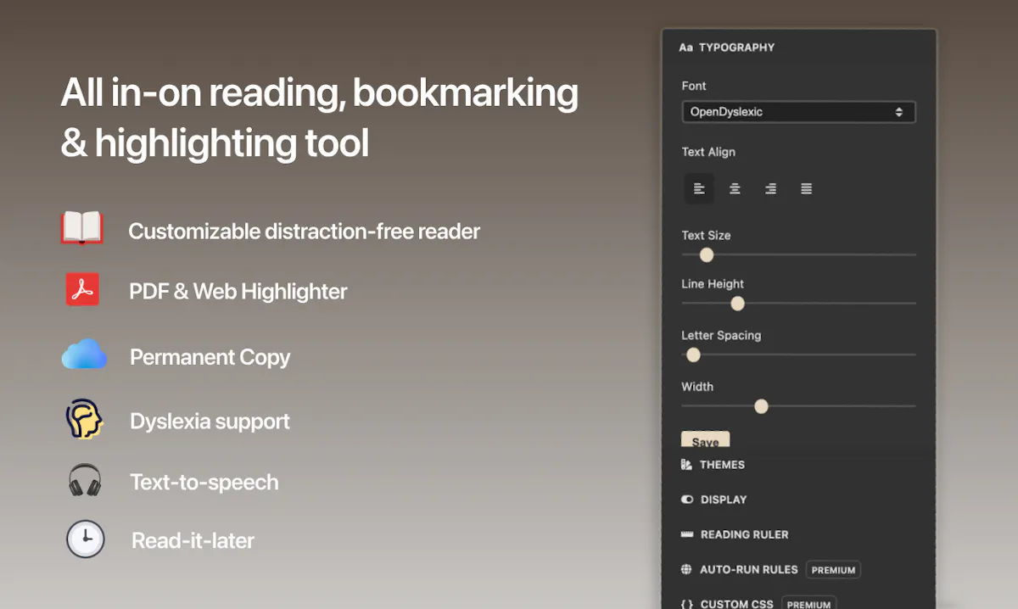Viewport: 1018px width, 609px height.
Task: Click 'Dyslexia support' text
Action: 210,422
